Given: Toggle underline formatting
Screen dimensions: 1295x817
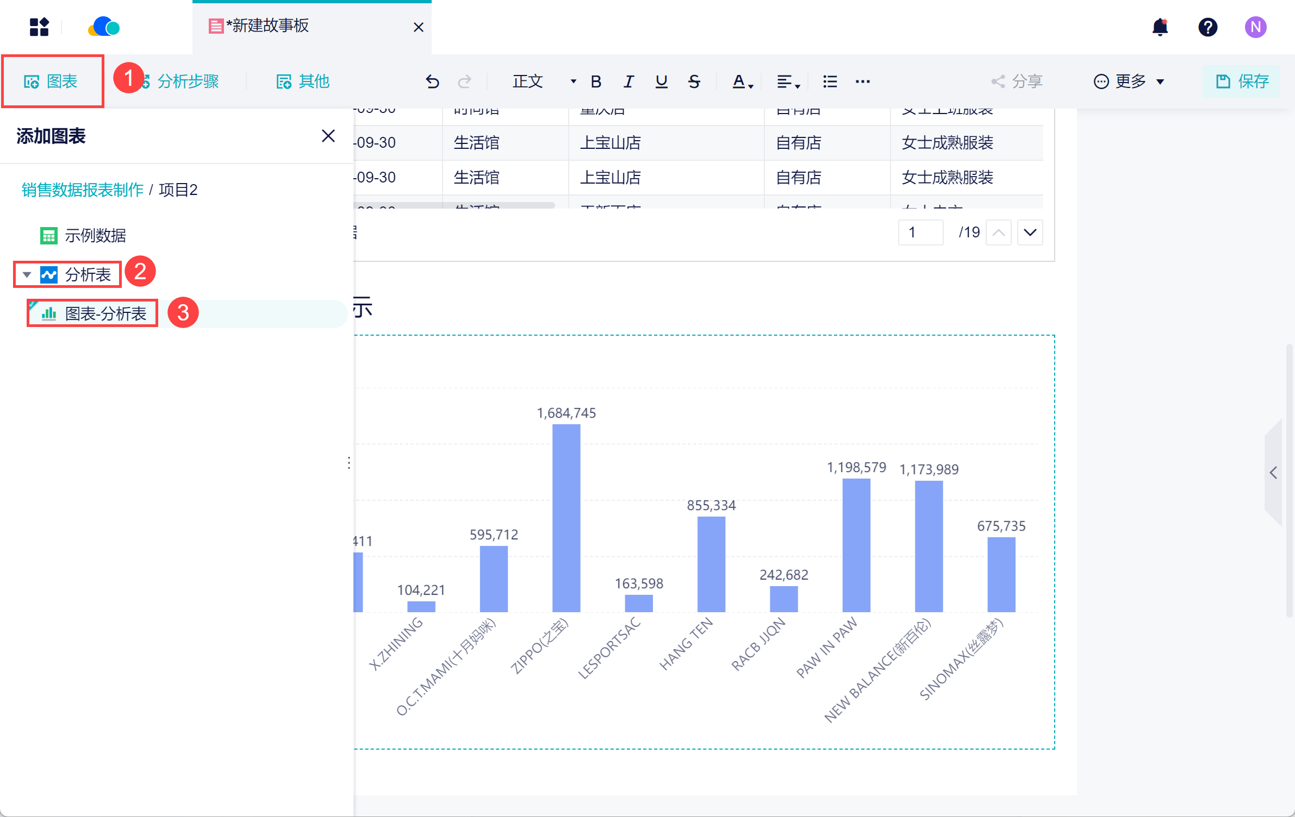Looking at the screenshot, I should [661, 81].
